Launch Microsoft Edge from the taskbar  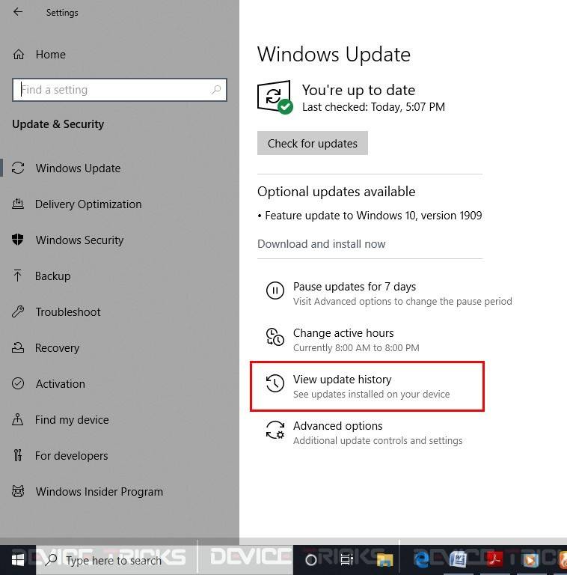click(x=422, y=560)
